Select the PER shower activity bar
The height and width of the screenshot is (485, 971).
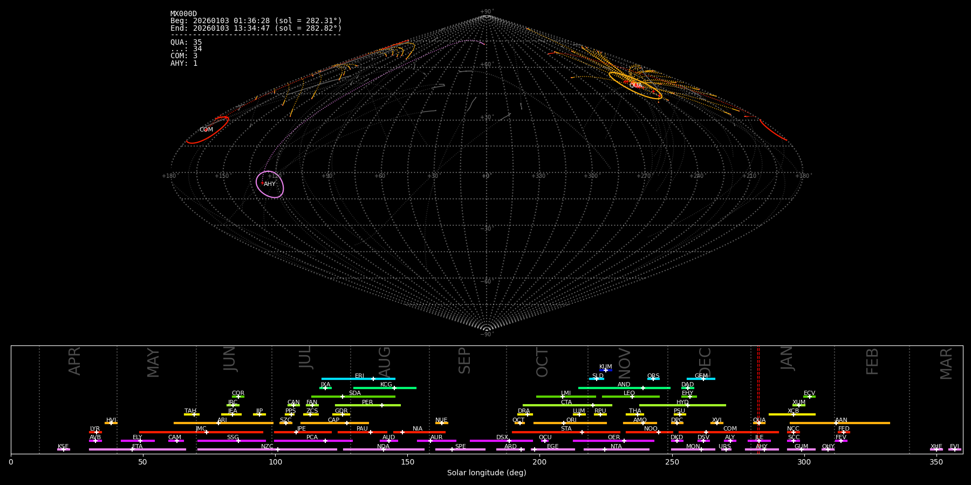pos(367,405)
